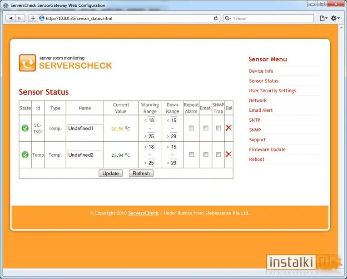Open the browser settings gear dropdown

(x=335, y=18)
